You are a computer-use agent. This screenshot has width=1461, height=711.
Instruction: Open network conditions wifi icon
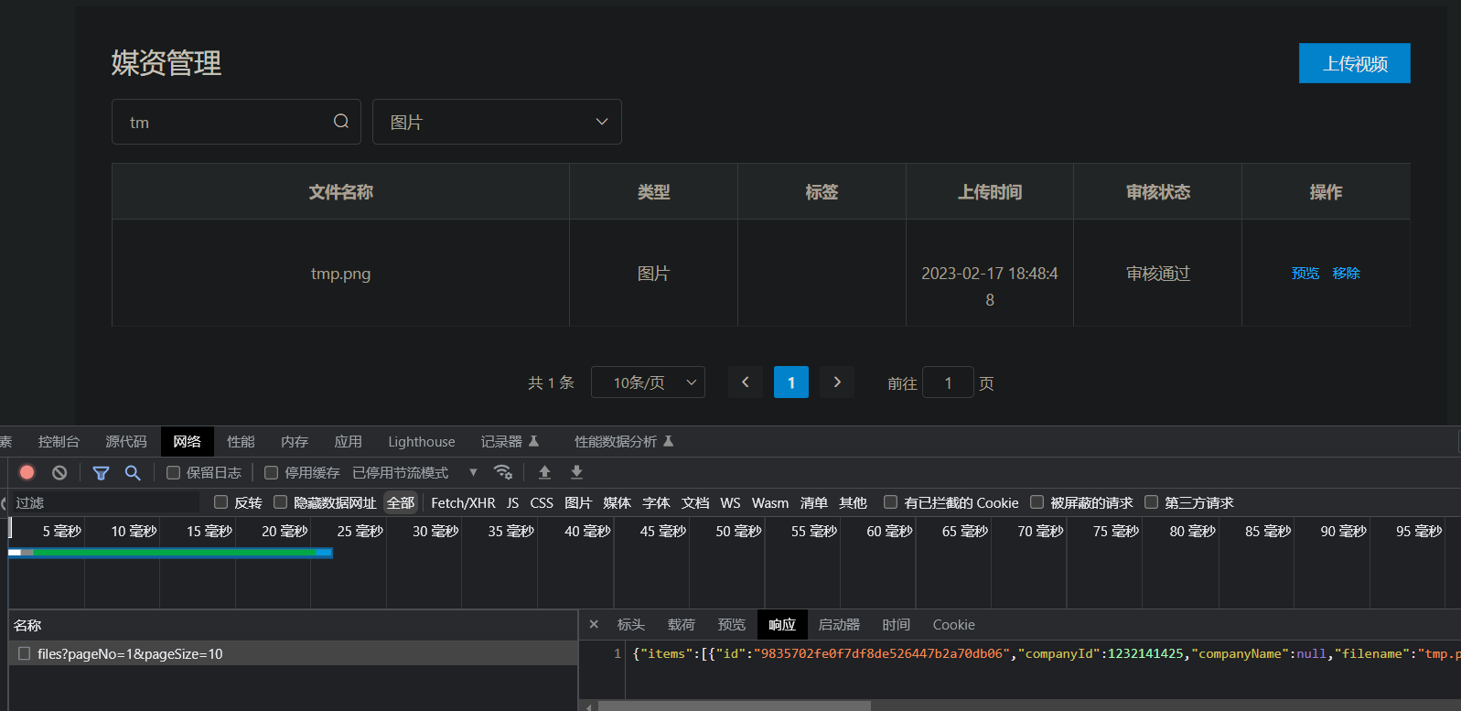pyautogui.click(x=502, y=472)
